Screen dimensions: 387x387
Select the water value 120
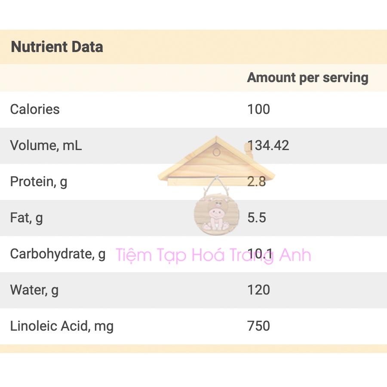click(x=258, y=290)
